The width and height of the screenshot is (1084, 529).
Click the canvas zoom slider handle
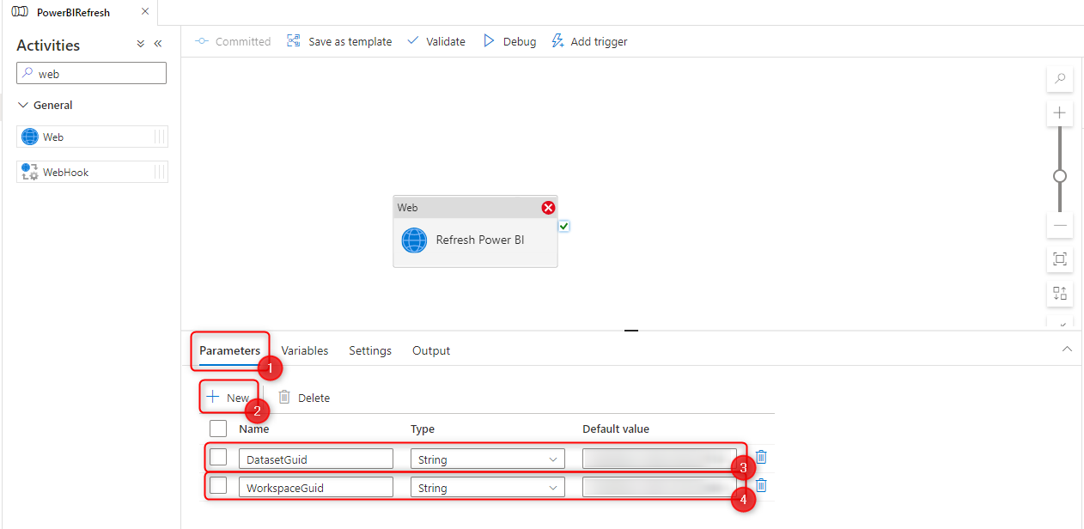[x=1060, y=176]
